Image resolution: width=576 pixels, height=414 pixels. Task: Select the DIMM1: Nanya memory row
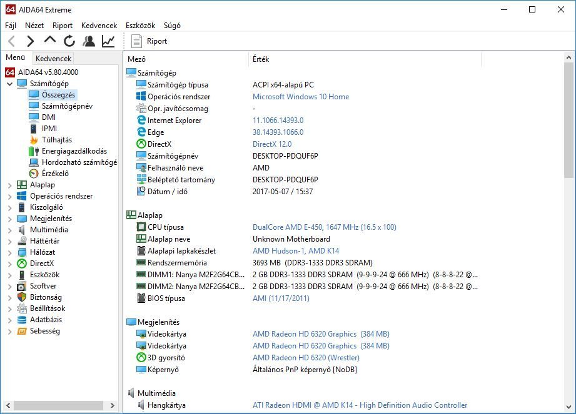point(303,275)
